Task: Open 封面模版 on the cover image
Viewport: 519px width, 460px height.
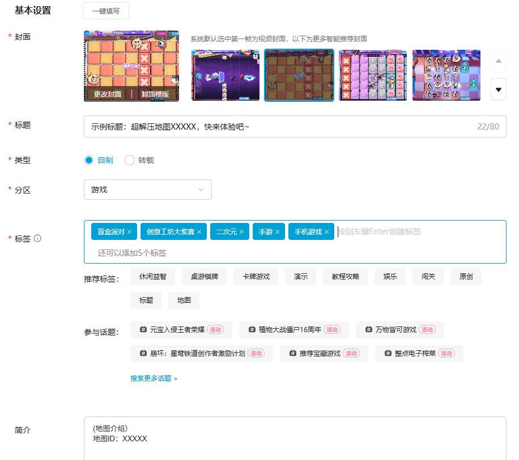Action: [155, 94]
